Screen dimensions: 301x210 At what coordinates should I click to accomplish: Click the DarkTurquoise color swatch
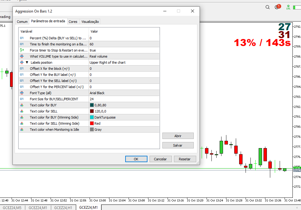coord(92,117)
